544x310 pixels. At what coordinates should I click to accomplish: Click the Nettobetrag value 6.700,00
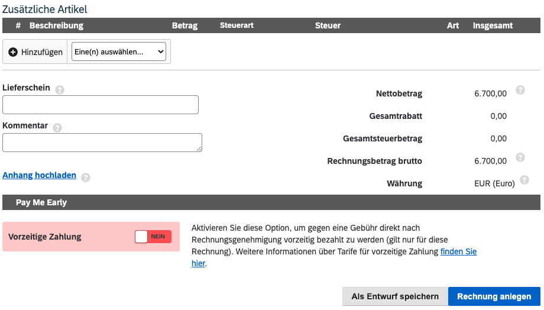pyautogui.click(x=490, y=93)
